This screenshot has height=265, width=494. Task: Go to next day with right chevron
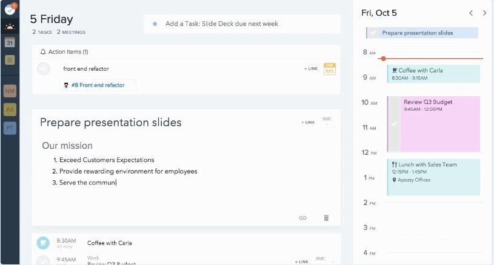[485, 13]
